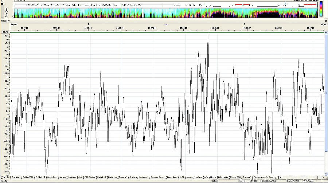Click the tab scroll left arrow
The height and width of the screenshot is (183, 328).
[x=5, y=177]
